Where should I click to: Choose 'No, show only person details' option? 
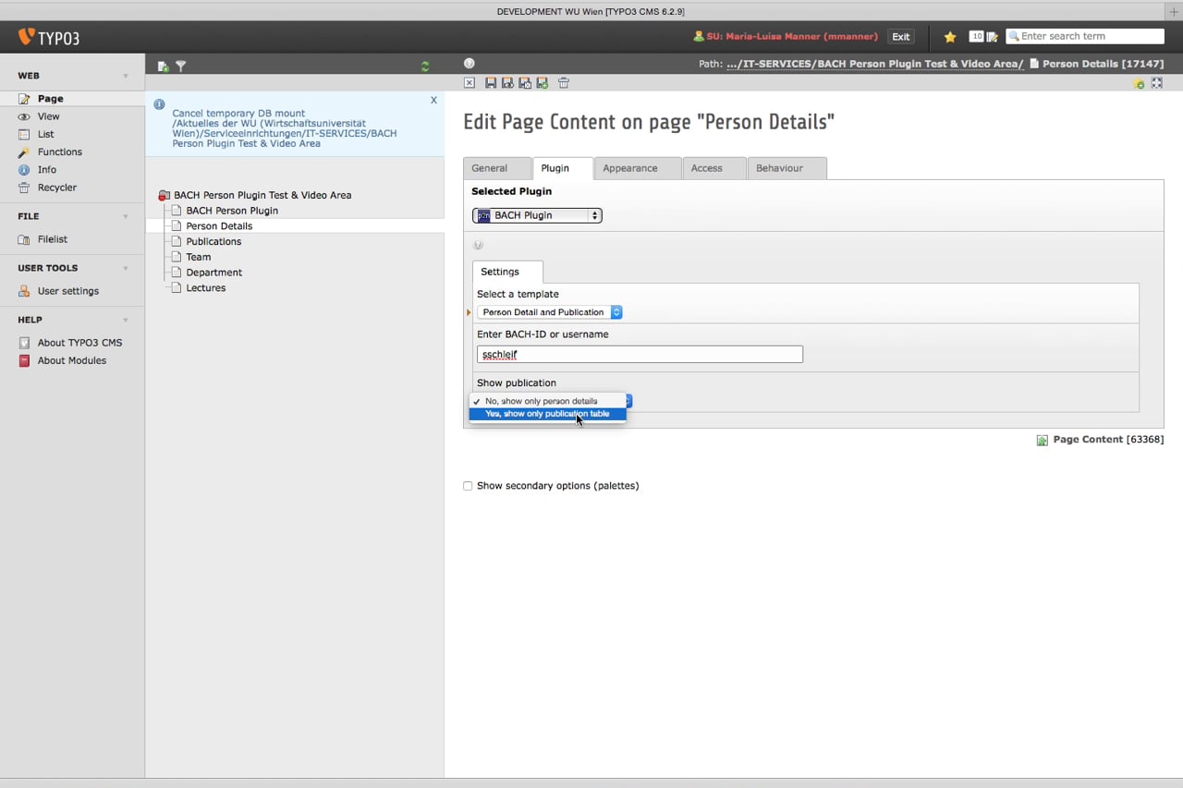pos(547,401)
